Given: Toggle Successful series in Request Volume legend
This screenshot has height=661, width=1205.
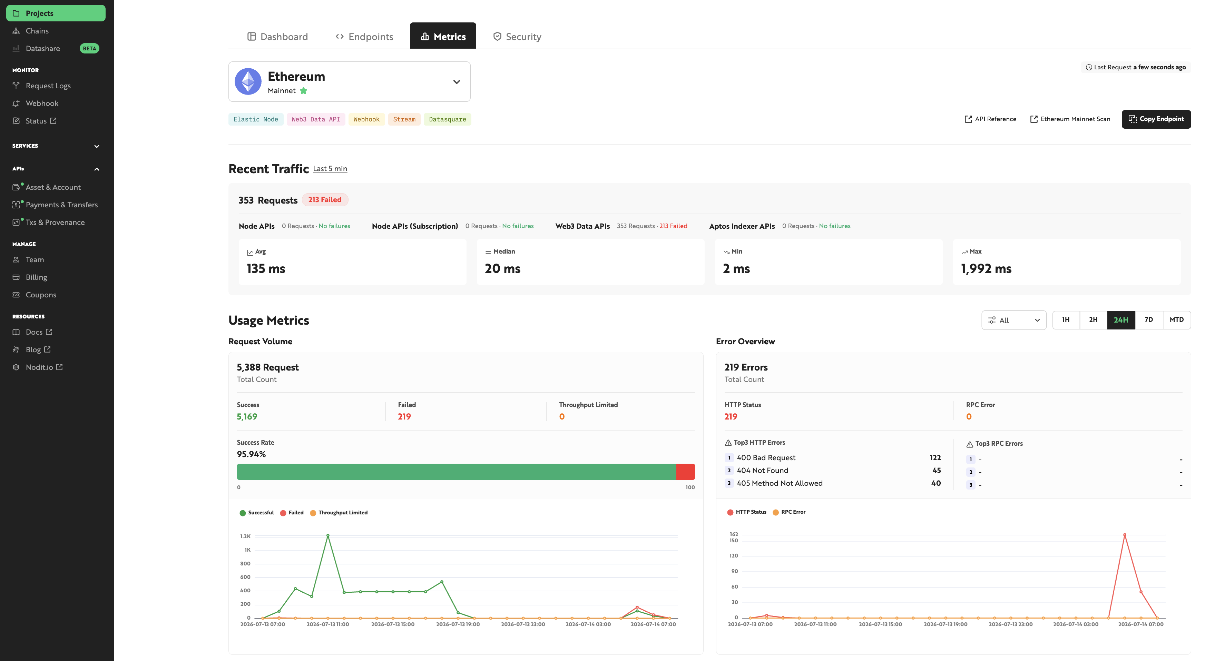Looking at the screenshot, I should tap(256, 513).
